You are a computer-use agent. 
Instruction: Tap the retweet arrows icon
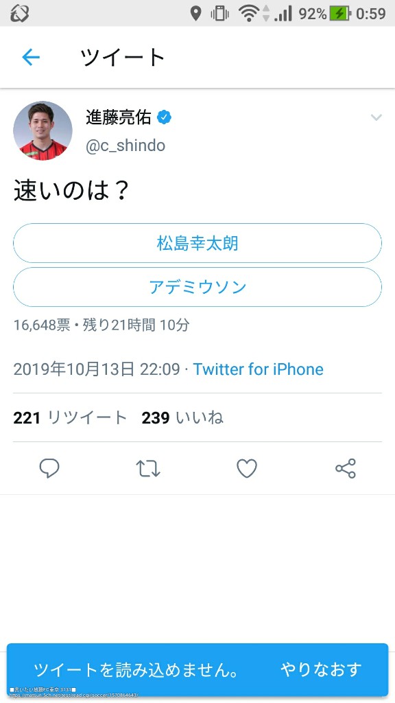coord(148,468)
